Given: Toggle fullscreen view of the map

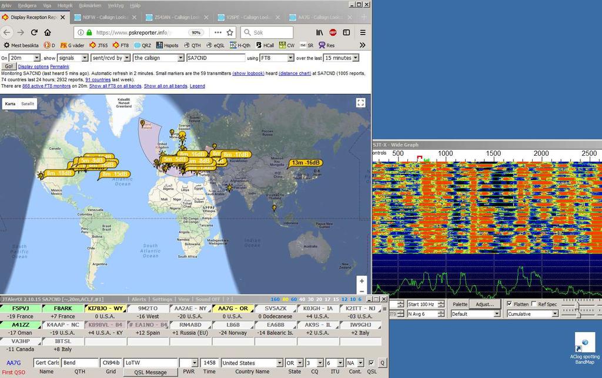Looking at the screenshot, I should (360, 103).
